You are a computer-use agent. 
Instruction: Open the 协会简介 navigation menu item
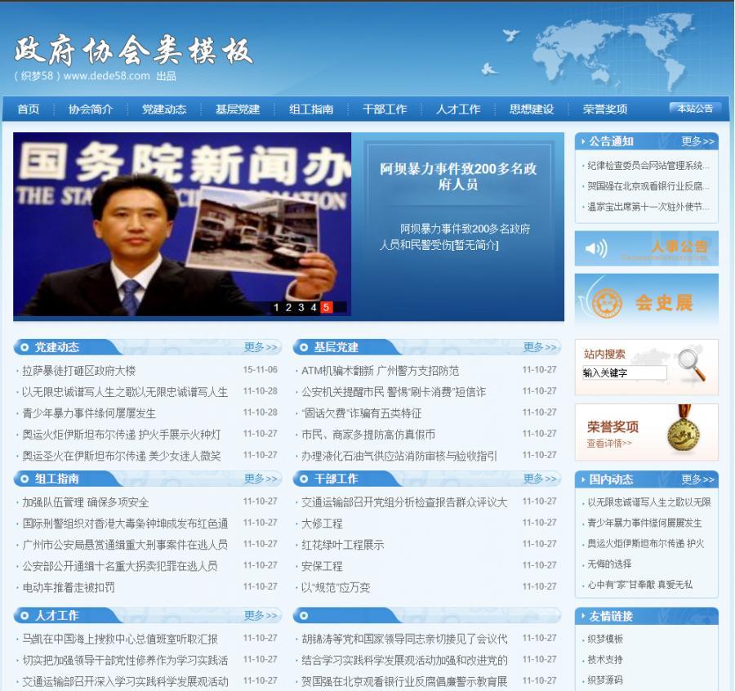click(x=90, y=109)
